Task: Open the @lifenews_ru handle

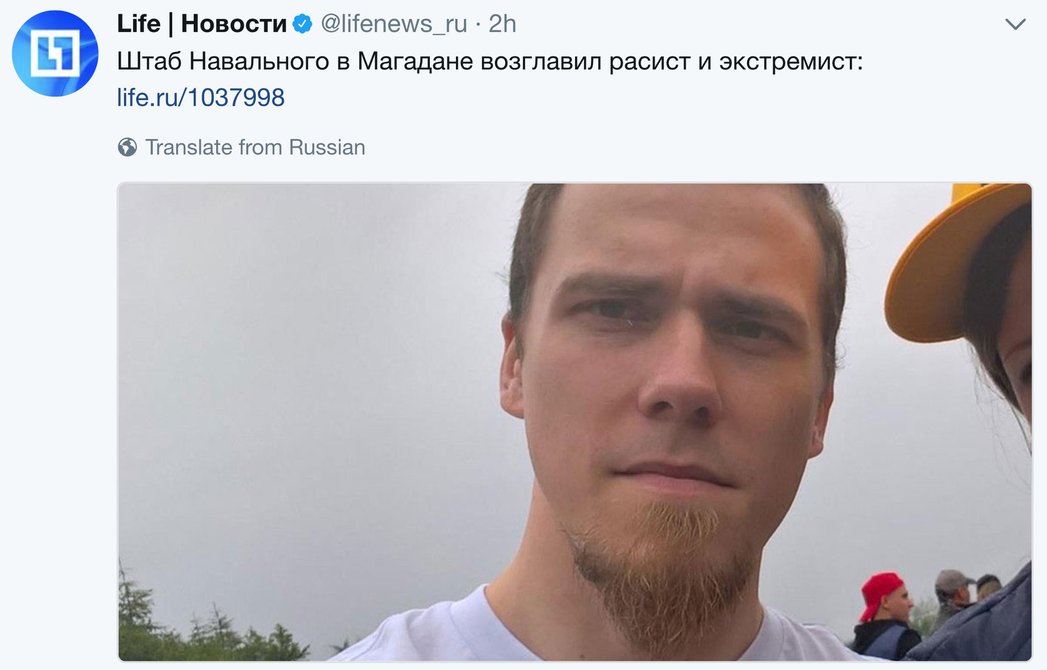Action: [x=394, y=24]
